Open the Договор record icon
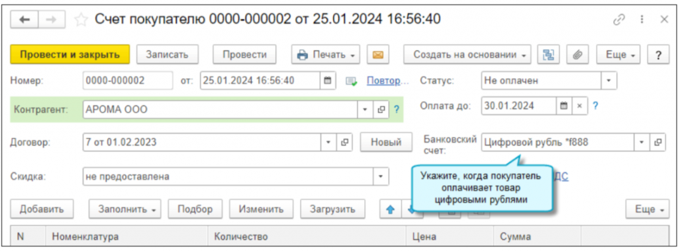 click(344, 142)
